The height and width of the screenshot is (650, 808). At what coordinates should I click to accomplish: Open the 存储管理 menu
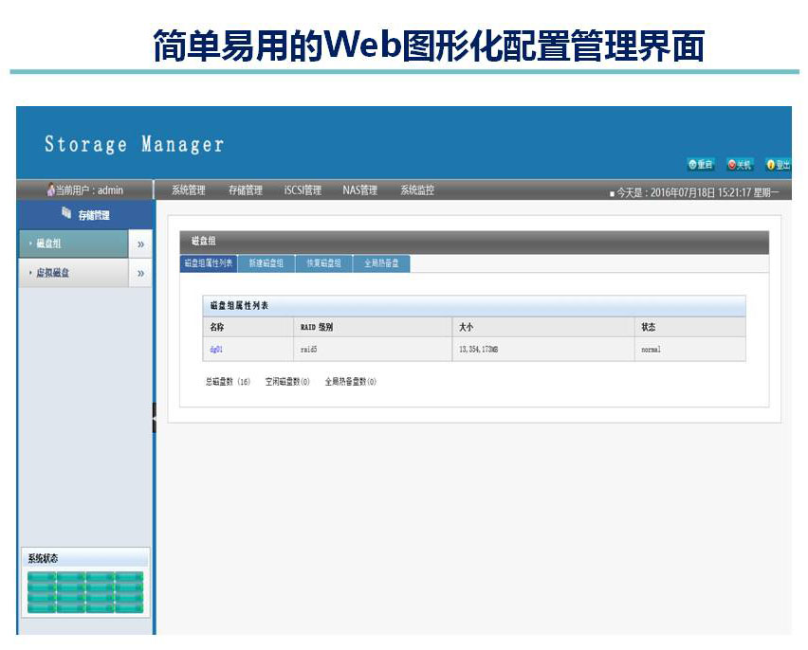246,190
